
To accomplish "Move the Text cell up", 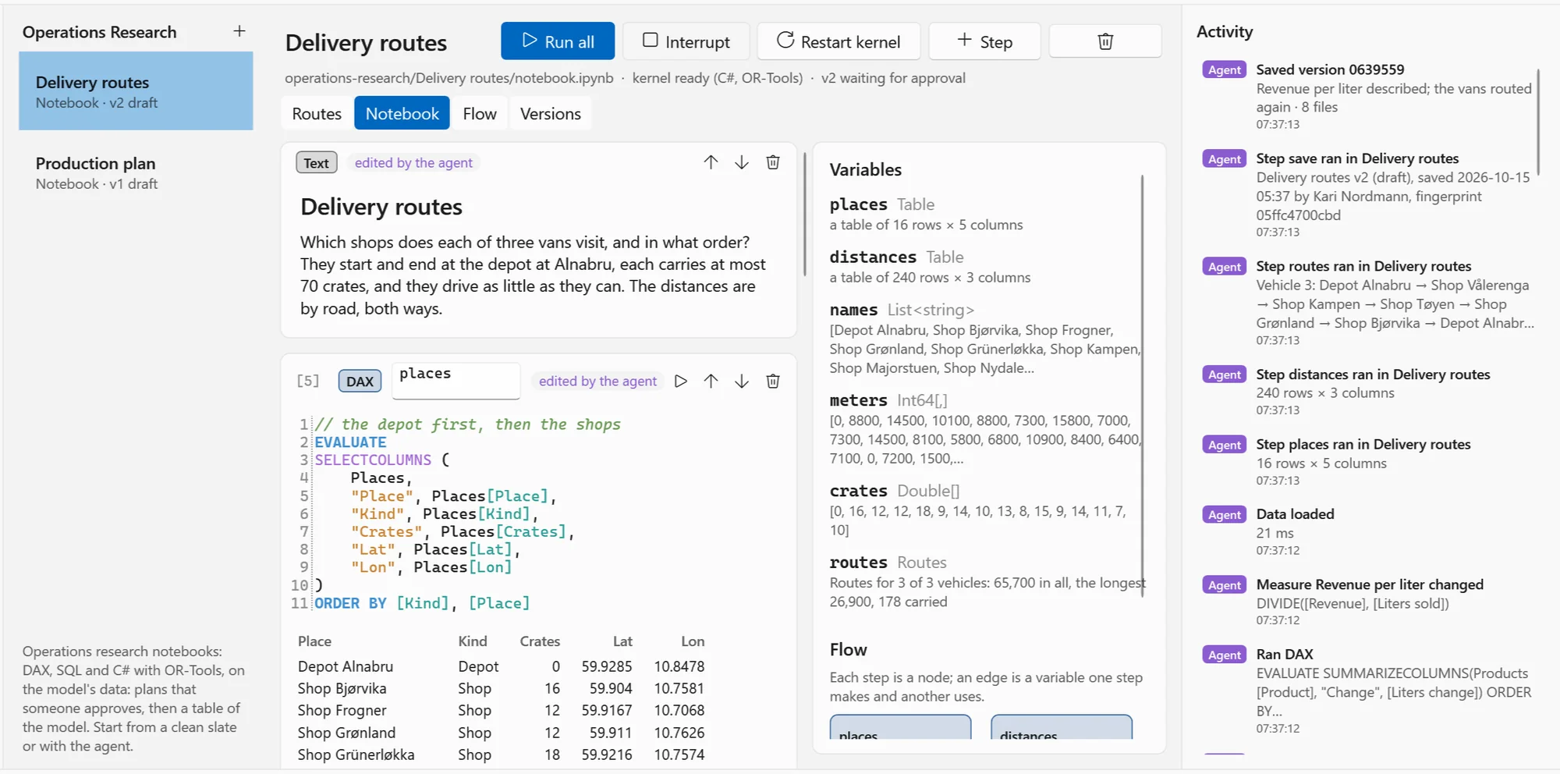I will [x=711, y=162].
